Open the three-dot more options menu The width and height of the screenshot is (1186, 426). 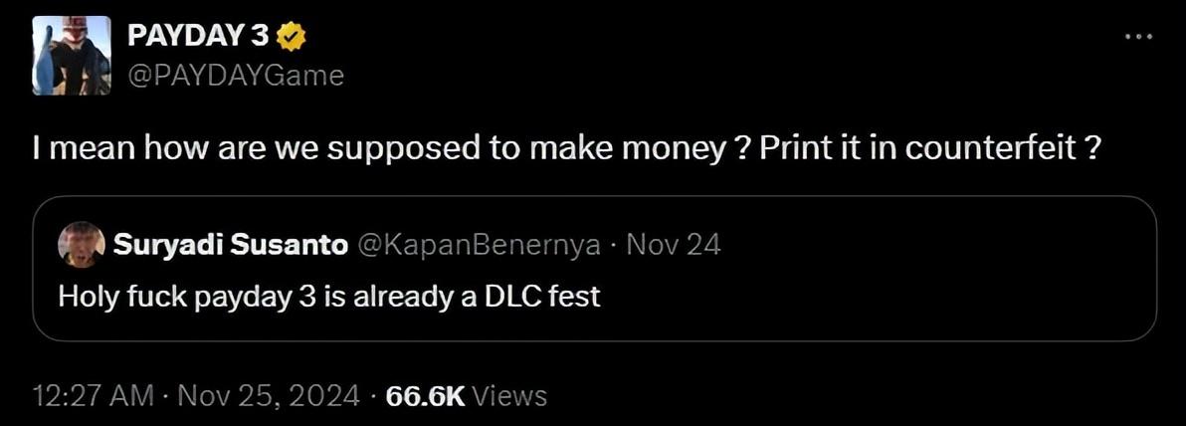pyautogui.click(x=1137, y=37)
